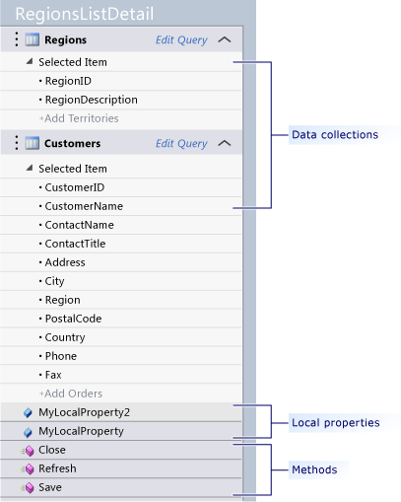Click the Customers table icon

[33, 143]
